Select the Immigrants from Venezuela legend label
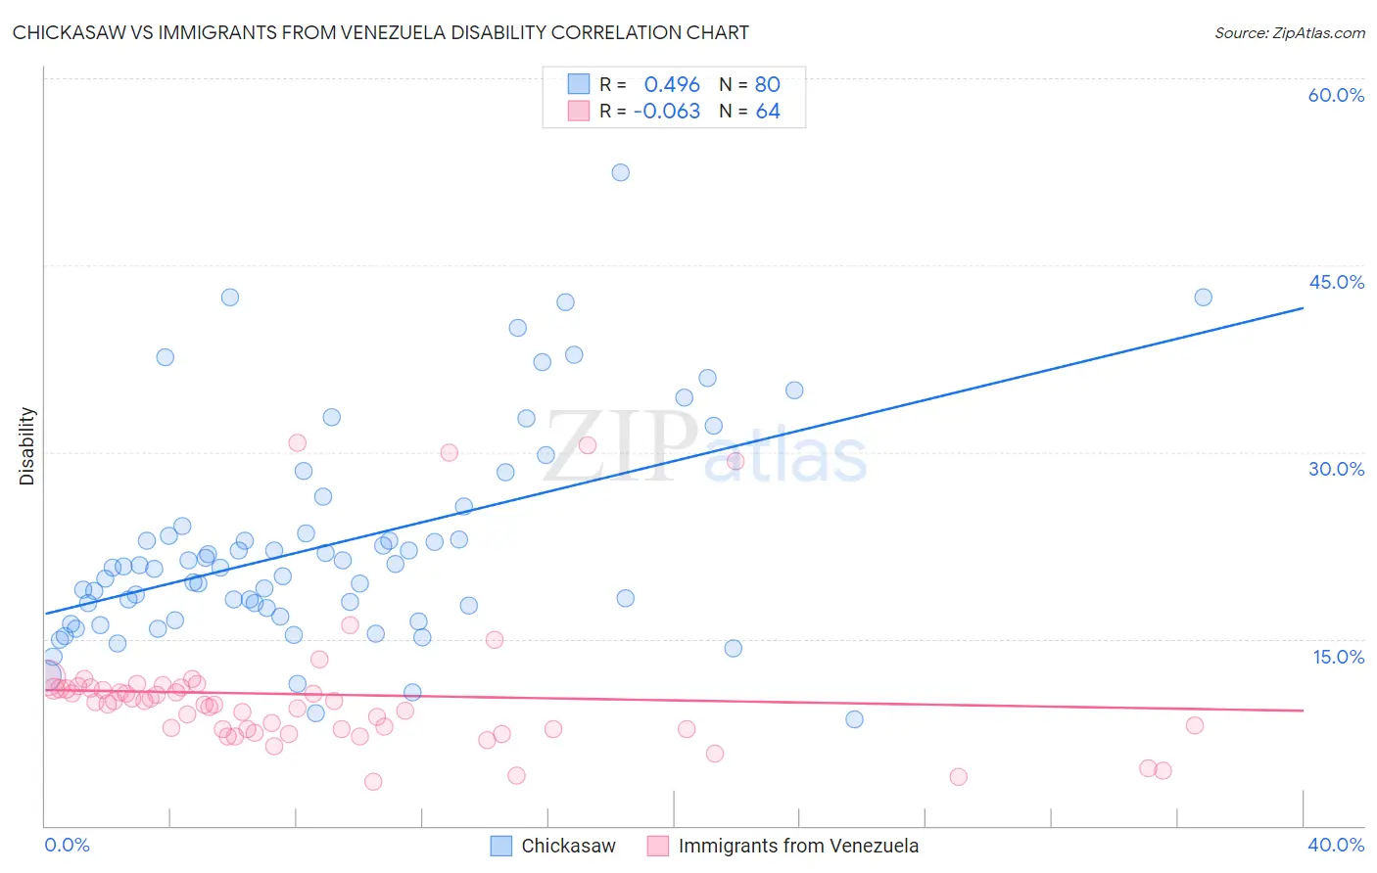 [798, 846]
